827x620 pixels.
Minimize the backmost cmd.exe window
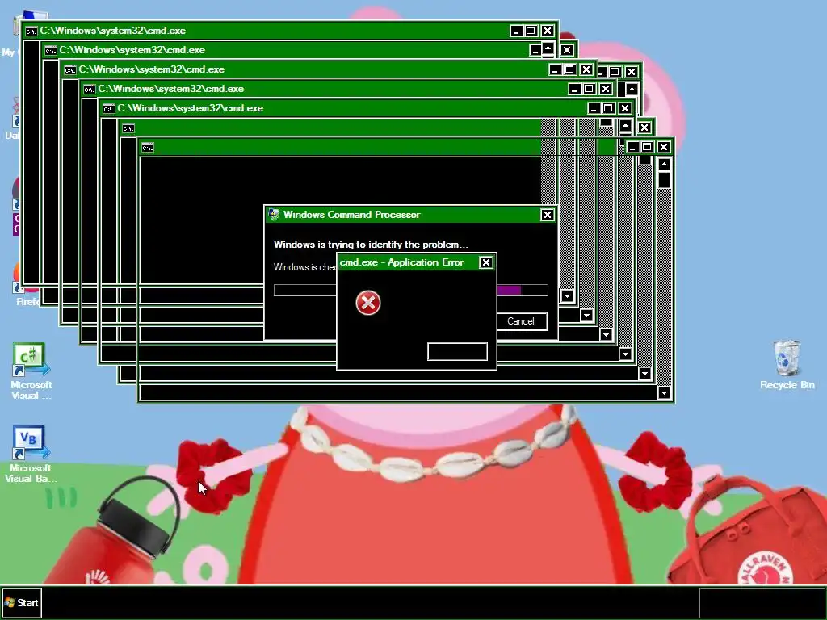click(x=516, y=31)
